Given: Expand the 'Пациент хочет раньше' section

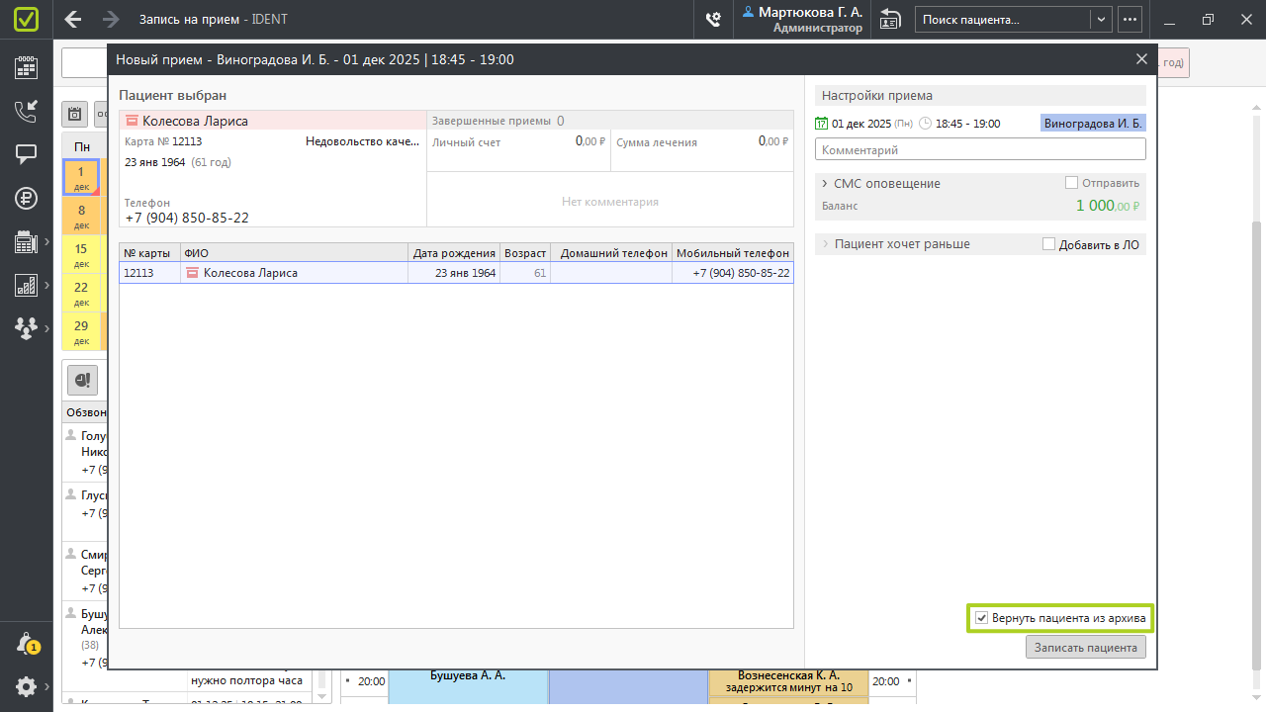Looking at the screenshot, I should pyautogui.click(x=825, y=244).
